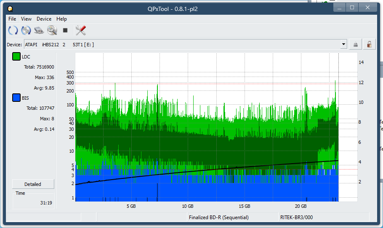This screenshot has width=383, height=228.
Task: Click the Detailed button
Action: [33, 184]
